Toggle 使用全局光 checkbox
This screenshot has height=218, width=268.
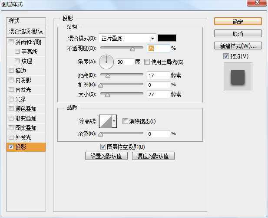(147, 62)
